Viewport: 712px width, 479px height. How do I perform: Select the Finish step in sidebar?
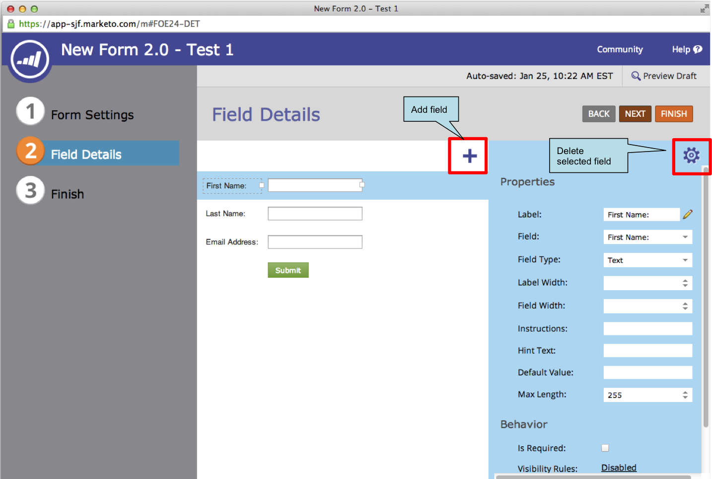coord(67,194)
